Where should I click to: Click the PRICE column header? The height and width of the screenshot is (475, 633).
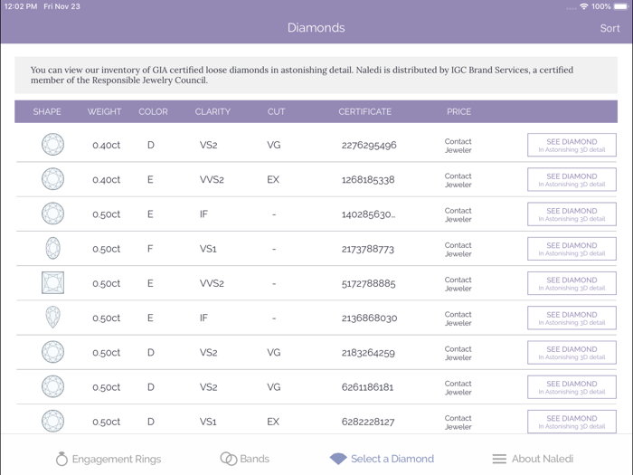coord(458,112)
